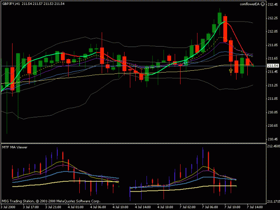
Task: Click the 4 Jul 10:00 time label
Action: click(121, 207)
